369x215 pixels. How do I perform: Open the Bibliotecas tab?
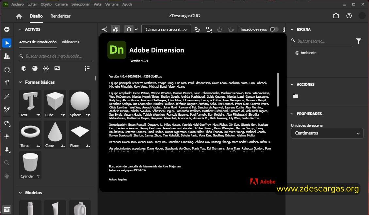coord(70,42)
